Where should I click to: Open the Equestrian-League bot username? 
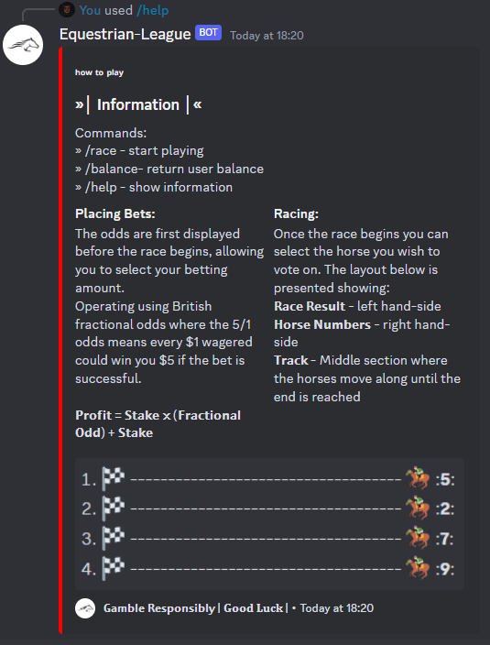[125, 34]
